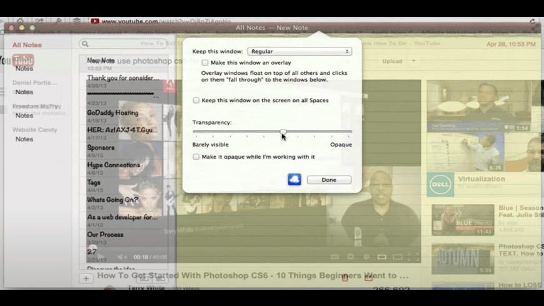544x306 pixels.
Task: Select Notes under Freedom McFlyy account
Action: pyautogui.click(x=24, y=116)
